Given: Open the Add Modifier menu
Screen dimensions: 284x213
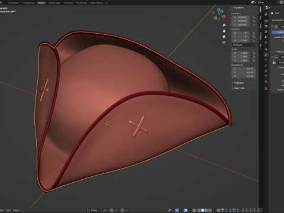Looking at the screenshot, I should (277, 20).
